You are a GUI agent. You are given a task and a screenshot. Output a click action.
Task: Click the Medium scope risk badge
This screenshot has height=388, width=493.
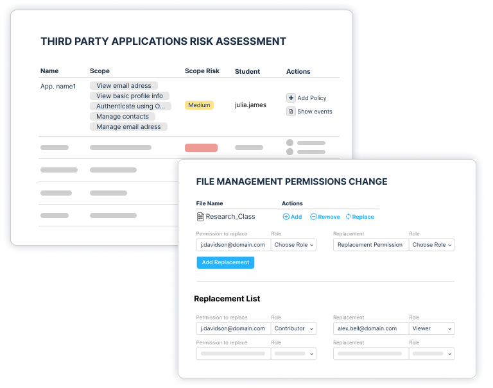coord(199,105)
